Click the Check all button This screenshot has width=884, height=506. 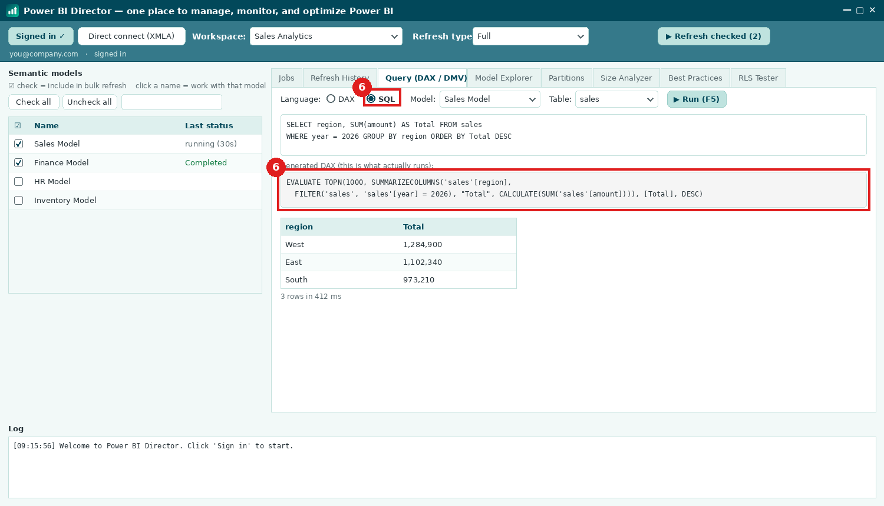34,102
